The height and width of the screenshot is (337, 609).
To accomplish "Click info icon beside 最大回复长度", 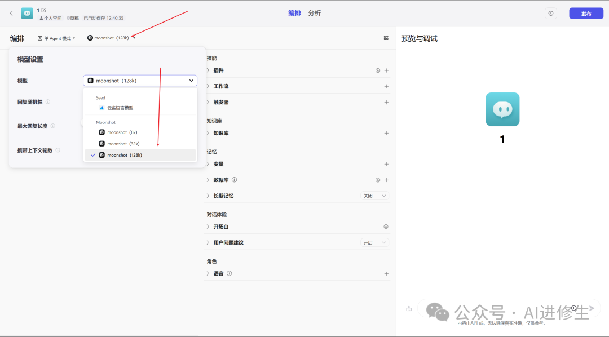I will [53, 126].
